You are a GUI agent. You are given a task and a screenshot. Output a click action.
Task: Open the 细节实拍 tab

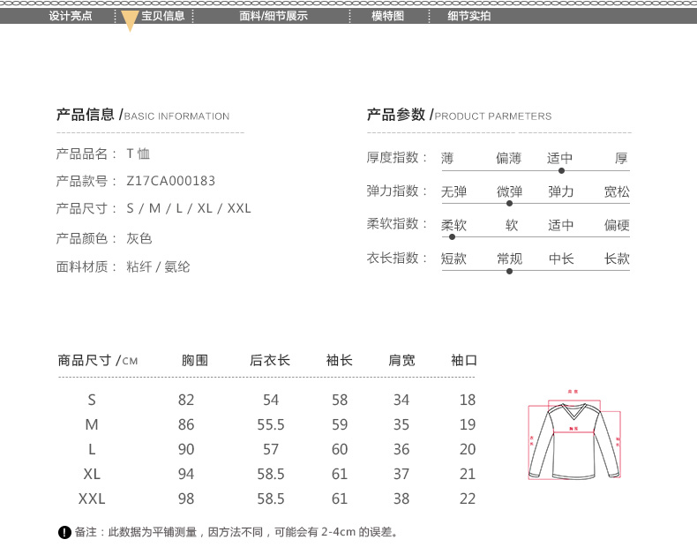[x=469, y=16]
